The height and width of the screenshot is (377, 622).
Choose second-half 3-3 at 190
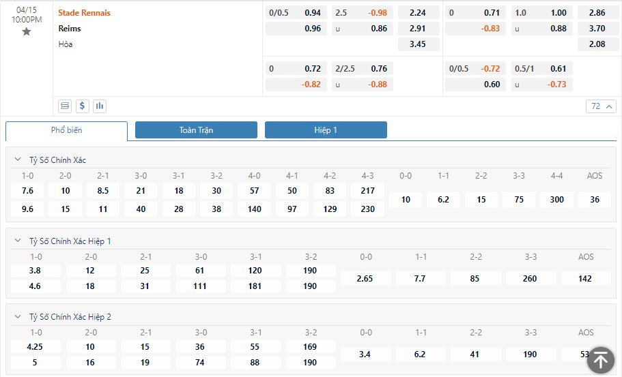pos(531,355)
